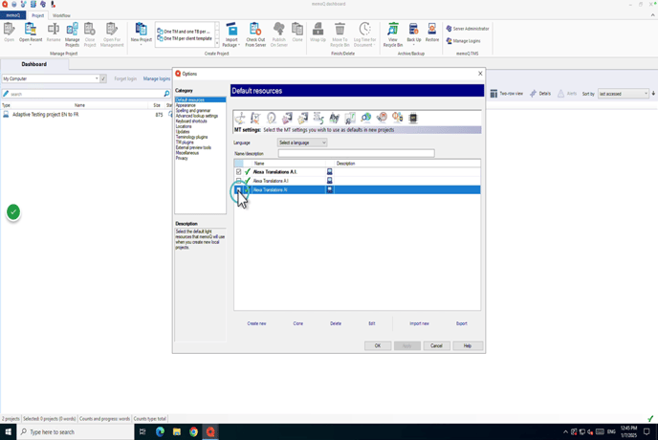
Task: Select the Spelling and grammar category
Action: tap(193, 110)
